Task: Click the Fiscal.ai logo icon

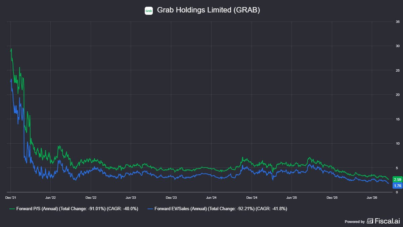Action: 370,221
